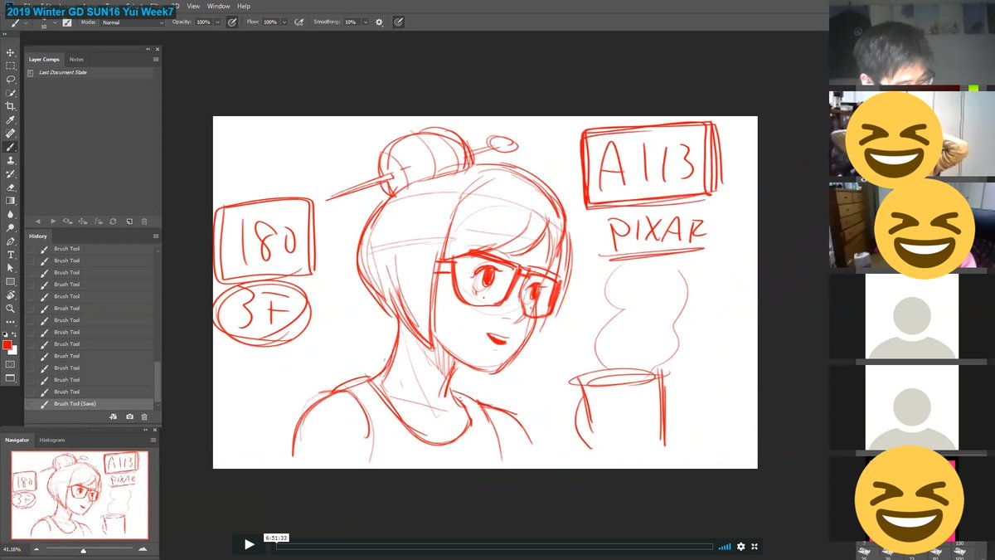
Task: Change the screen mode icon
Action: [11, 377]
